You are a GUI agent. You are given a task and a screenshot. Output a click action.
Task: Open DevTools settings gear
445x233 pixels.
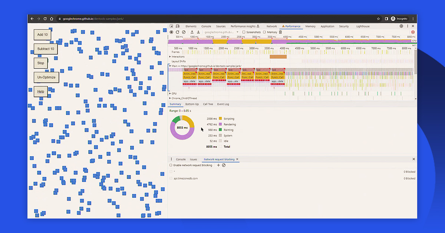401,26
